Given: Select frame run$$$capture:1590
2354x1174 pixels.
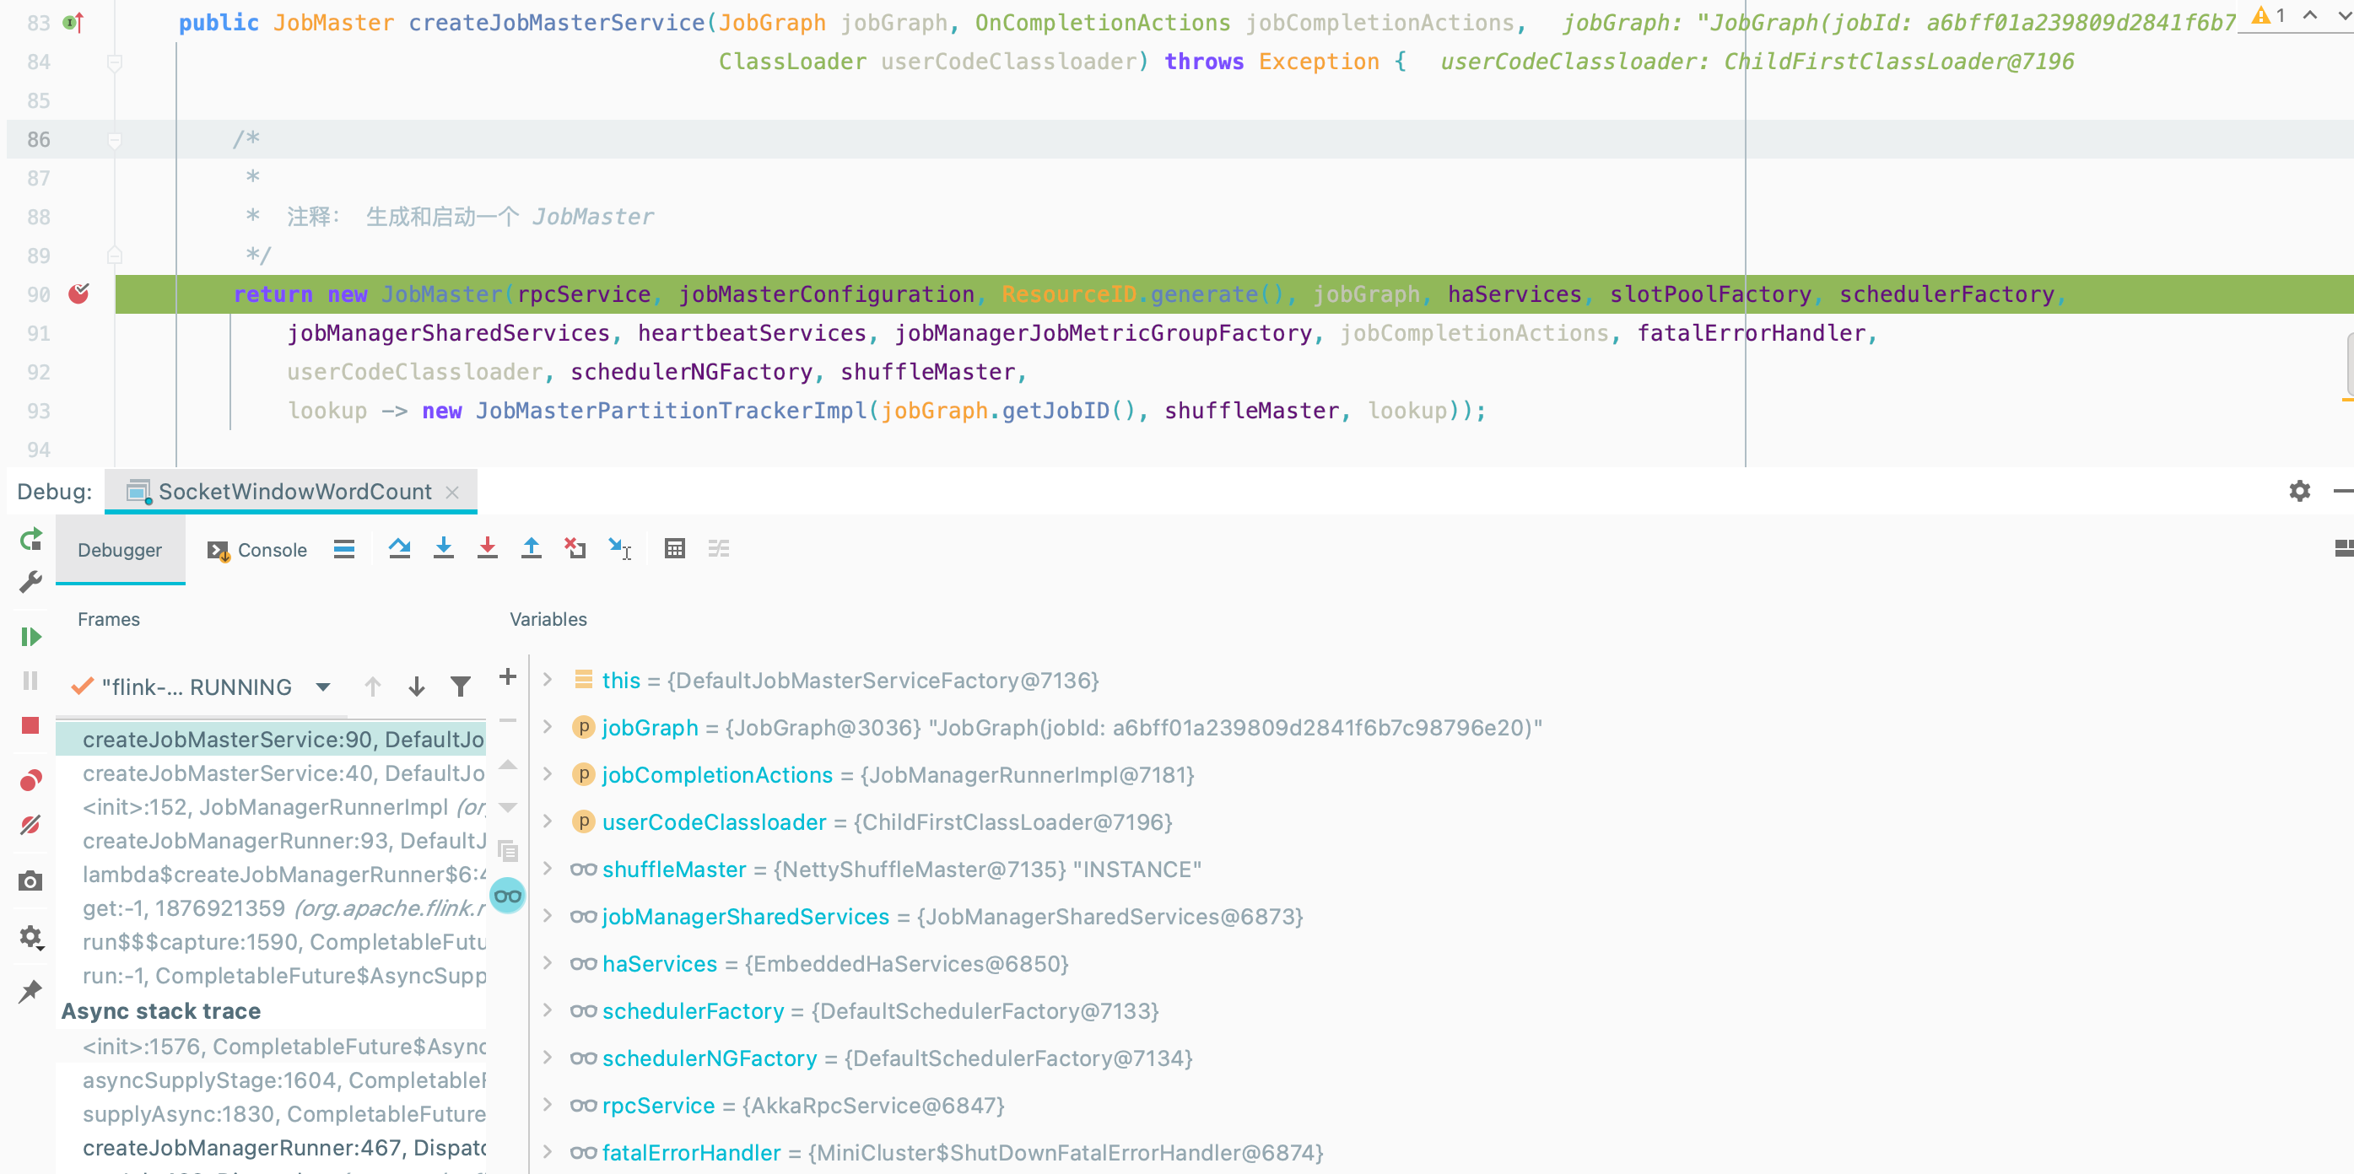Looking at the screenshot, I should [x=271, y=942].
